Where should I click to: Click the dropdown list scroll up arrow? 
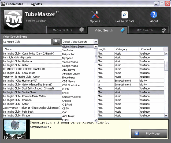coord(96,47)
